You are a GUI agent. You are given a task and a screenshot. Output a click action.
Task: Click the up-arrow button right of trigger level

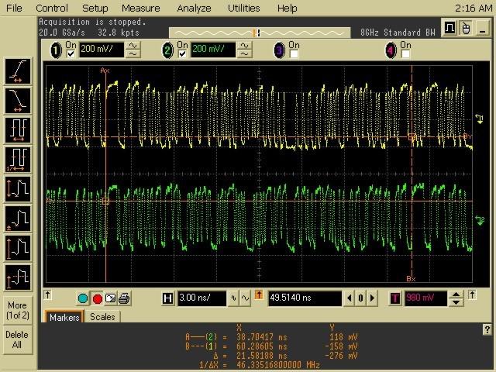point(472,294)
